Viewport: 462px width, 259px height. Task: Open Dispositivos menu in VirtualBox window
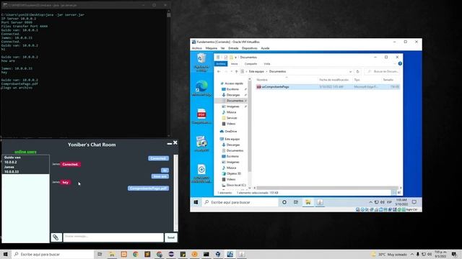click(250, 48)
